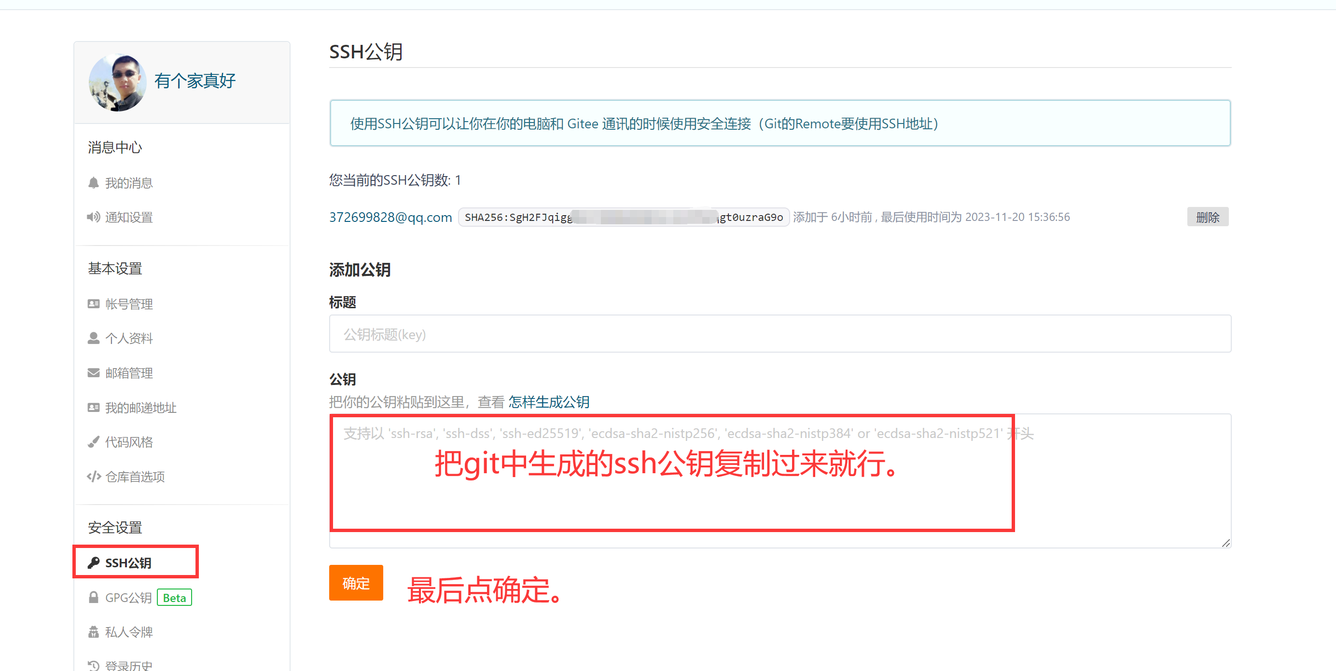Click the envelope icon for 邮箱管理
This screenshot has width=1336, height=671.
93,372
